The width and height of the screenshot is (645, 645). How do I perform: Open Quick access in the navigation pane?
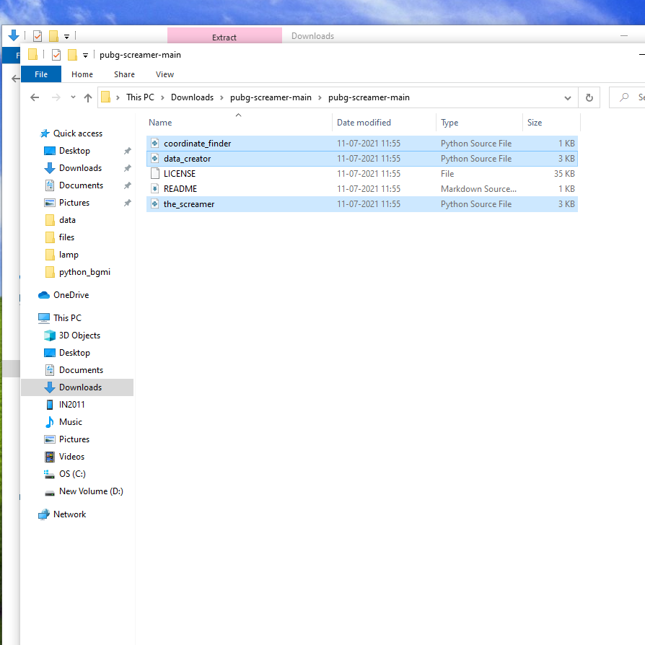[x=78, y=133]
